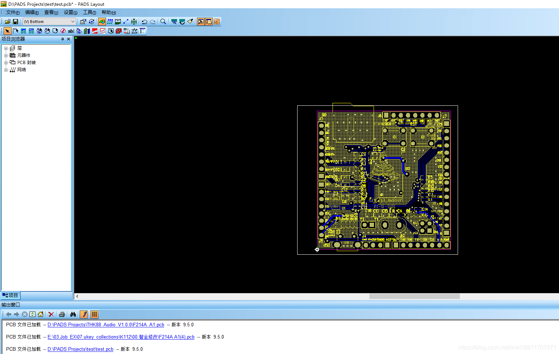The image size is (559, 354).
Task: Save the design with the floppy disk icon
Action: [16, 22]
